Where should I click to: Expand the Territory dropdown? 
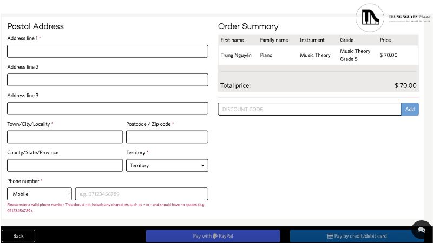pos(167,165)
